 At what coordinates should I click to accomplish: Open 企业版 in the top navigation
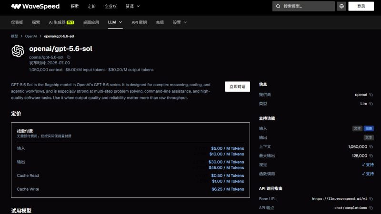pyautogui.click(x=110, y=6)
